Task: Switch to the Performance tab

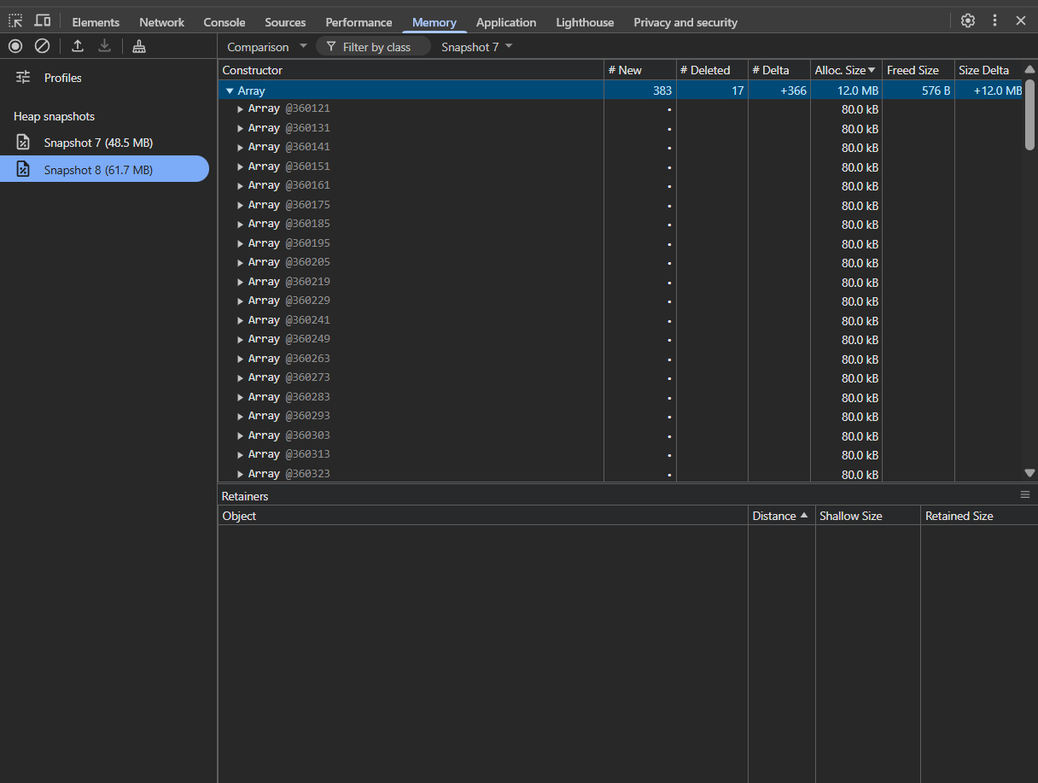Action: pyautogui.click(x=359, y=22)
